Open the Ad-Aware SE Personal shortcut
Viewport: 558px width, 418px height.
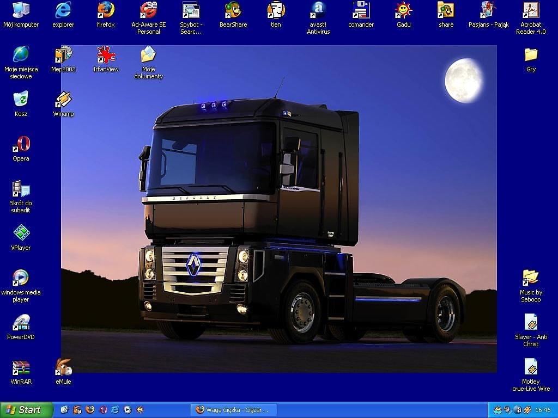click(148, 18)
